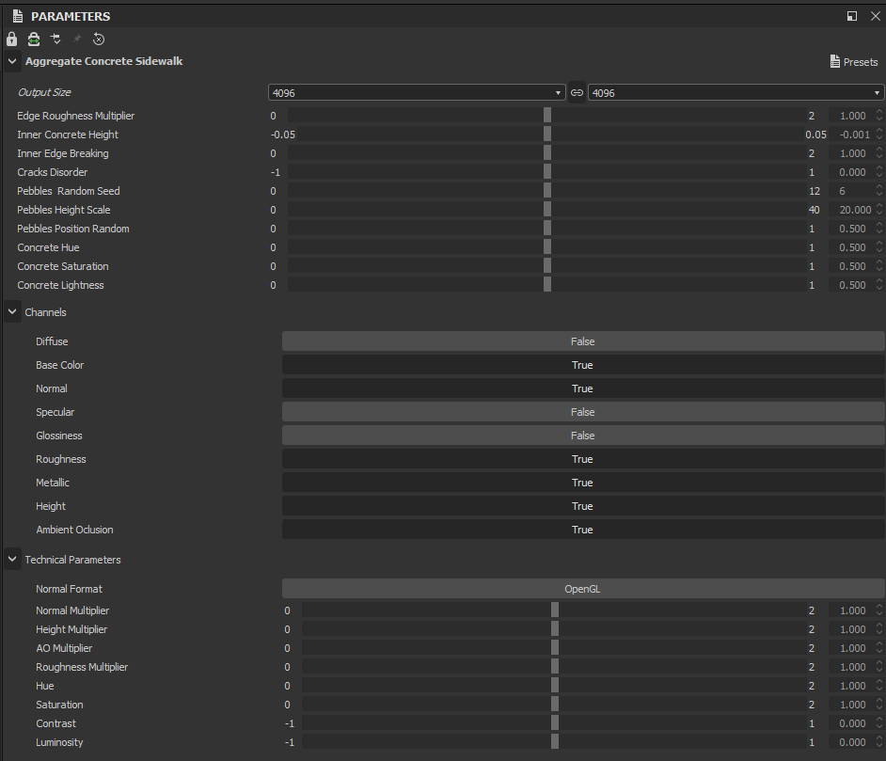Click the Roughness Multiplier stepper arrows
Viewport: 886px width, 761px height.
[879, 667]
